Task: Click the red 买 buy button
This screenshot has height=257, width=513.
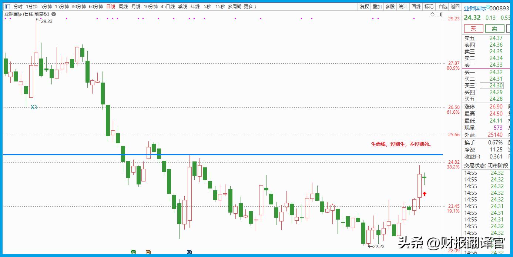Action: [x=473, y=29]
